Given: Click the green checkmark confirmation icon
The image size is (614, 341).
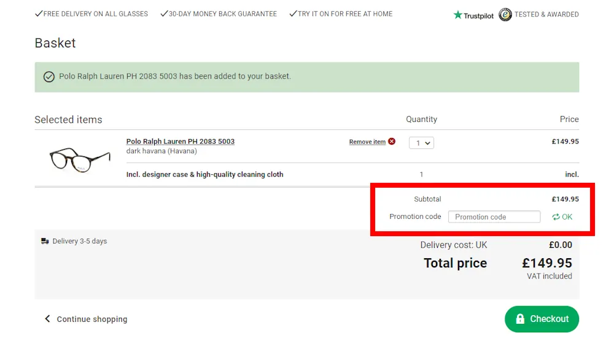Looking at the screenshot, I should [x=49, y=77].
